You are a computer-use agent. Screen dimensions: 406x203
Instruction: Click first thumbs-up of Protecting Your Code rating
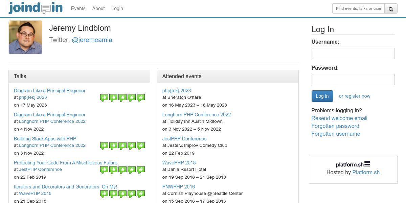coord(104,170)
